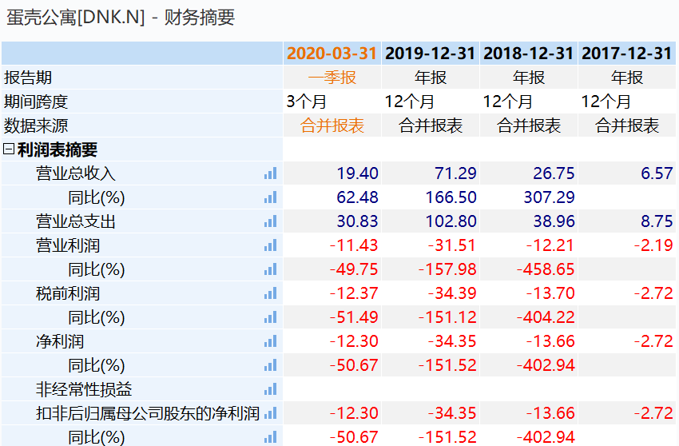The height and width of the screenshot is (446, 679).
Task: Select operating profit value -11.43
Action: (354, 245)
